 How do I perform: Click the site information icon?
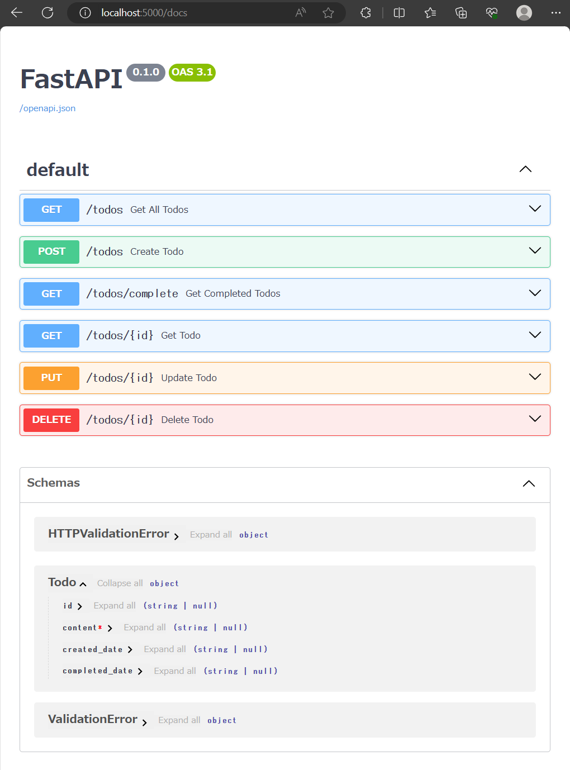[85, 13]
